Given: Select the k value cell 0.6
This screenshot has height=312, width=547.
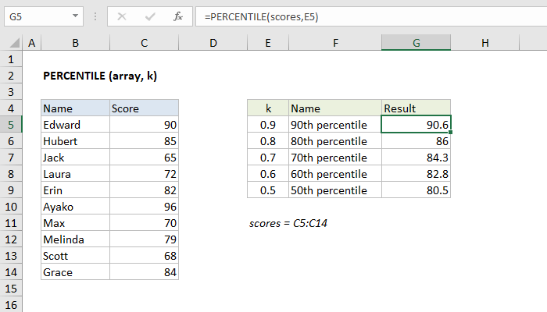Looking at the screenshot, I should coord(268,174).
